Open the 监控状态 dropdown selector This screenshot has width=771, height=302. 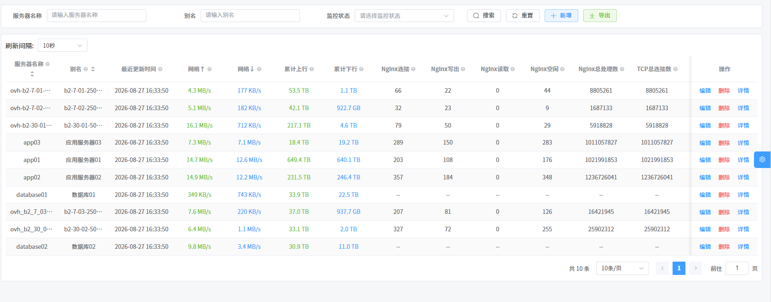[x=404, y=16]
